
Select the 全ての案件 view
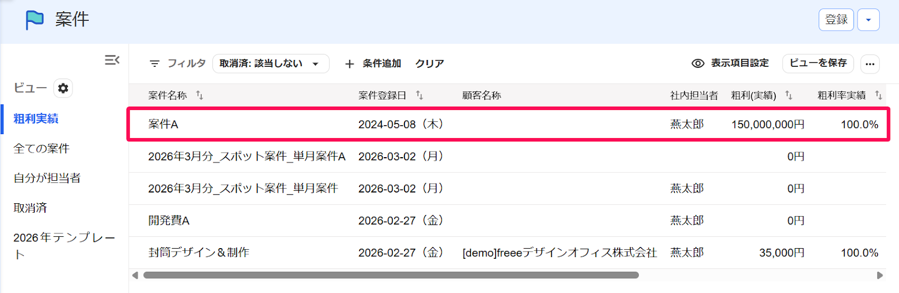42,148
